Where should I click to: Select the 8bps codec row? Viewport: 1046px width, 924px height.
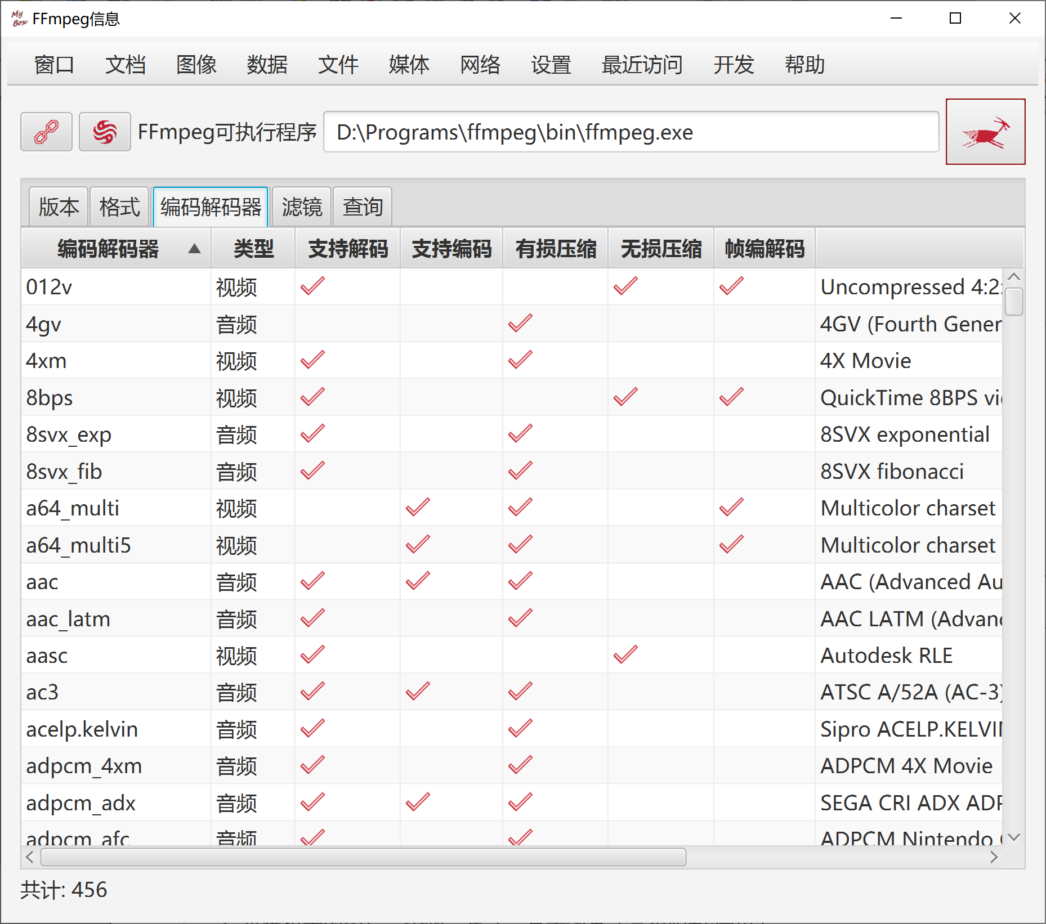[512, 398]
